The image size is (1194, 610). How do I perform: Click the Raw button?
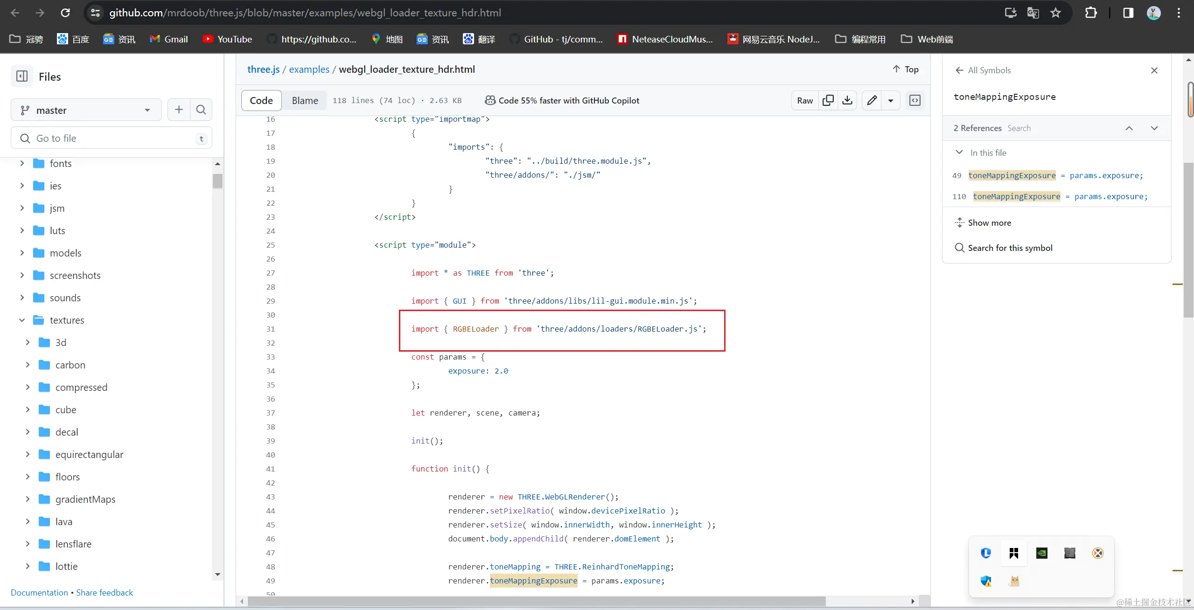[805, 100]
